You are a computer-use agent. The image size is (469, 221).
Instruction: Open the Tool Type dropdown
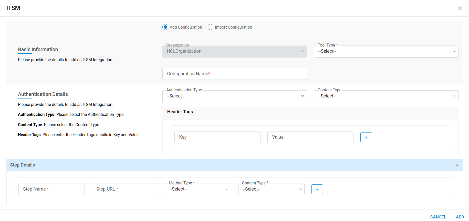coord(386,51)
